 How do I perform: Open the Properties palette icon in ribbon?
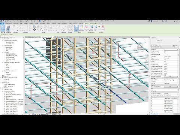point(8,30)
